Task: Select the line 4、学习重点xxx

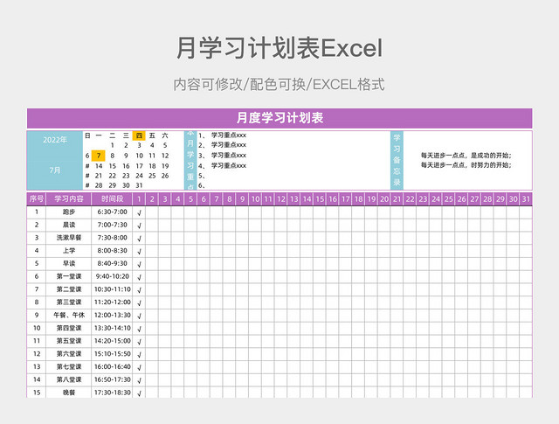Action: coord(223,165)
